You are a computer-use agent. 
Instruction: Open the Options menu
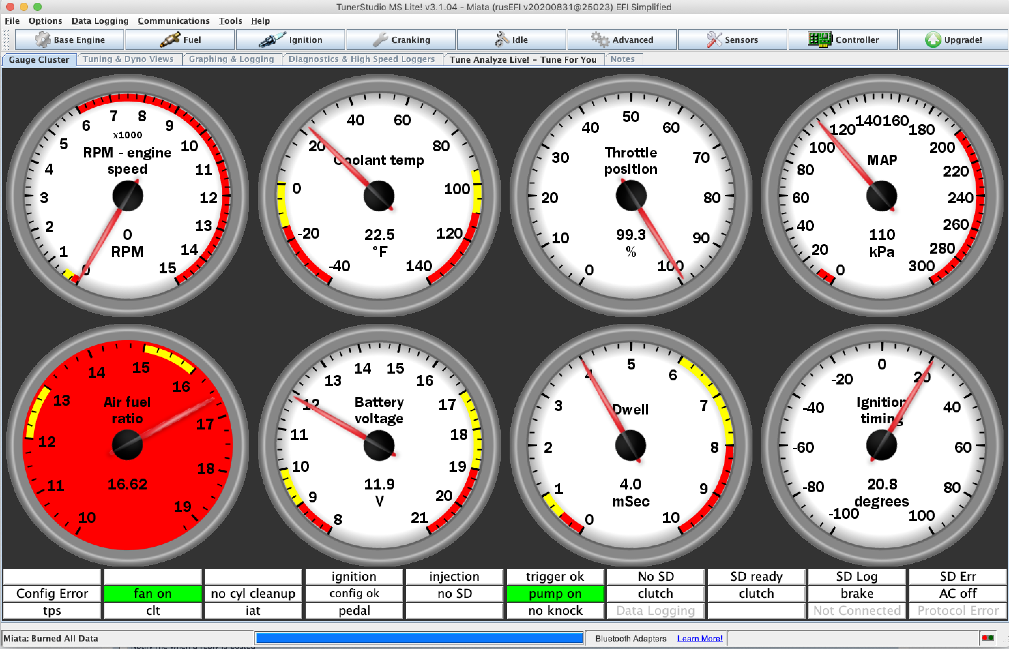45,21
